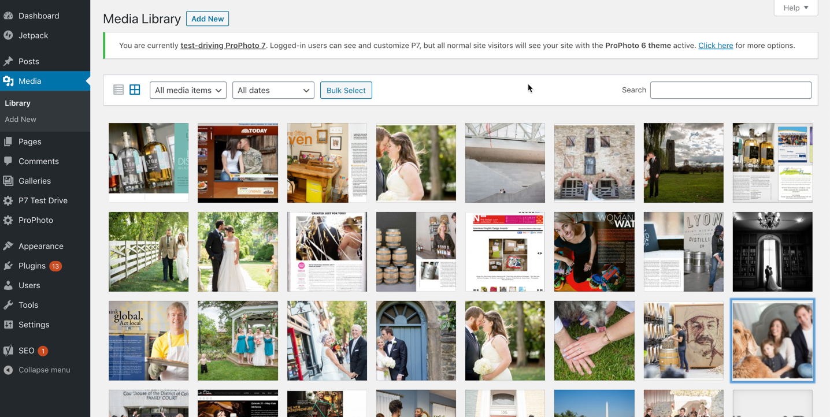Click the Collapse menu text
830x417 pixels.
[x=45, y=370]
